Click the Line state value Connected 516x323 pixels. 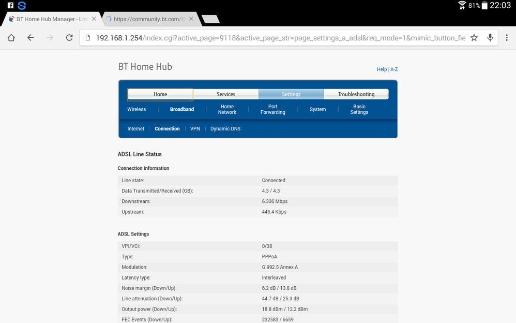coord(274,180)
